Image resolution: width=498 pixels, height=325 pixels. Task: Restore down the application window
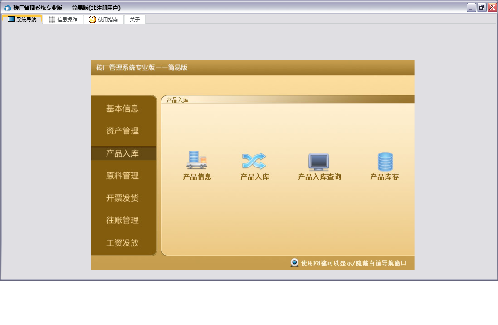pos(482,7)
